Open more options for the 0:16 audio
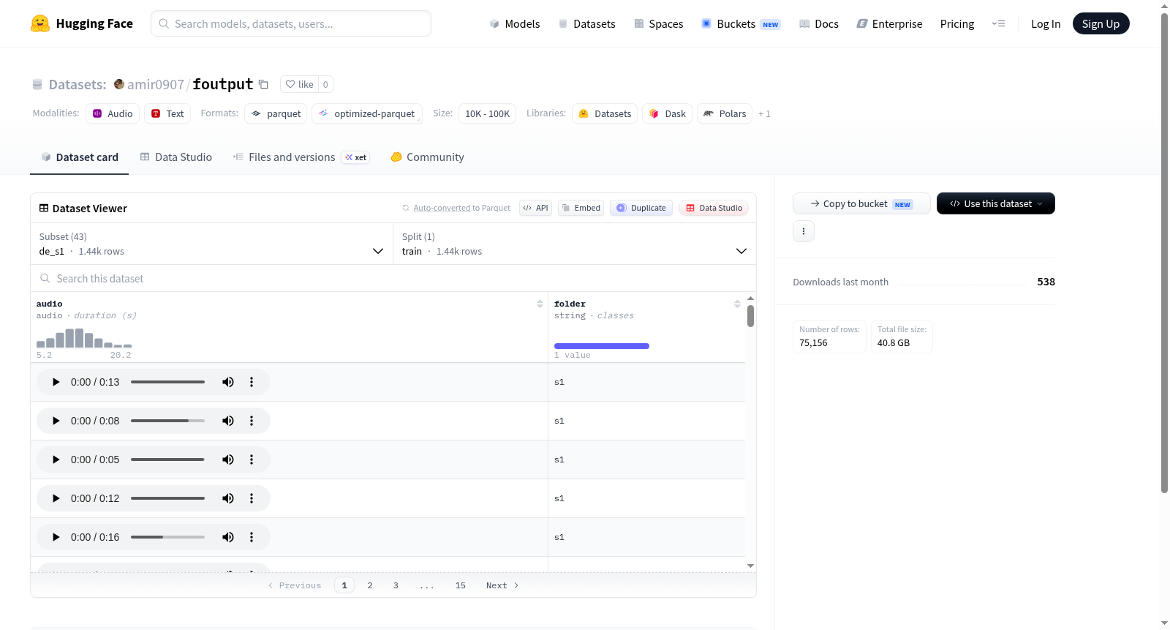This screenshot has height=630, width=1170. (x=252, y=537)
